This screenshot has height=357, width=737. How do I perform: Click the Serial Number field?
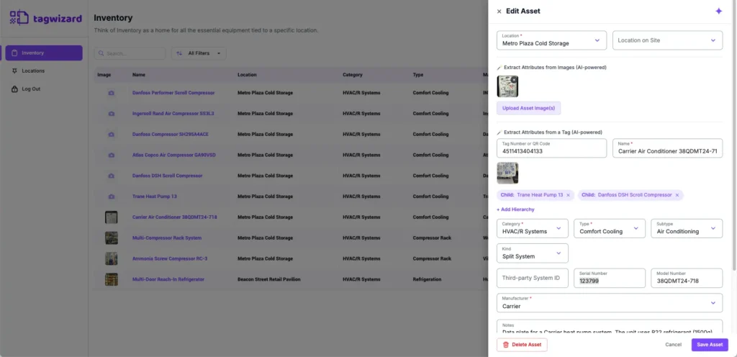point(610,278)
